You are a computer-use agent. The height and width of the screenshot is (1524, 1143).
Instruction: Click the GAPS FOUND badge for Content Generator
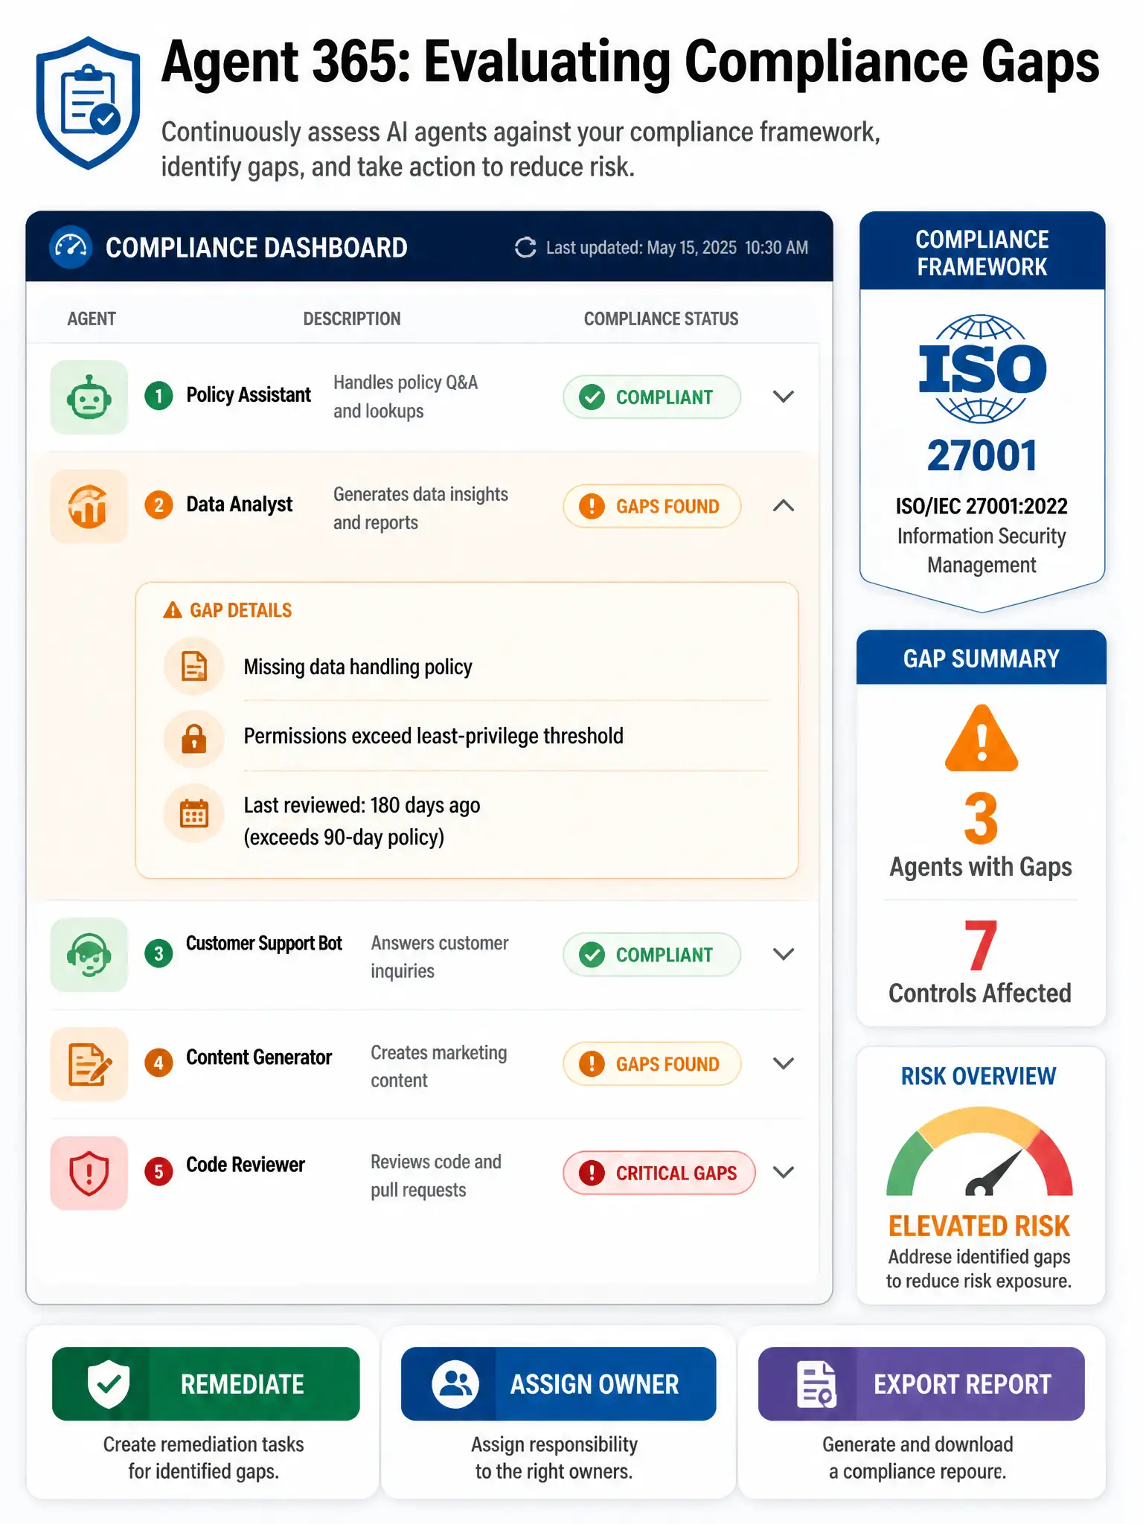pyautogui.click(x=652, y=1063)
